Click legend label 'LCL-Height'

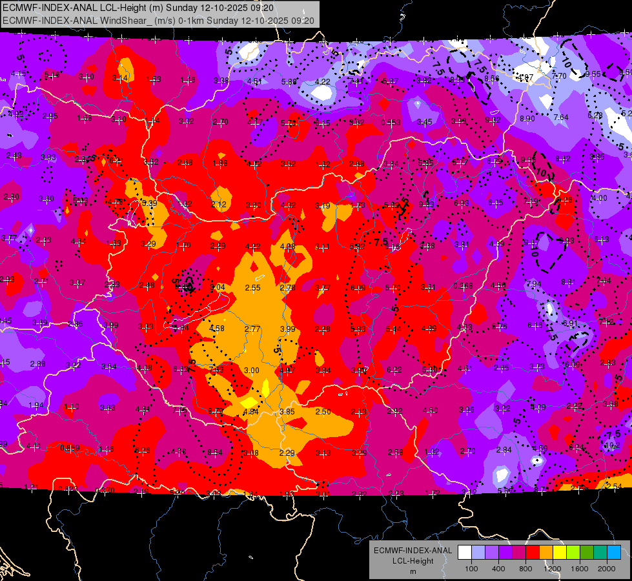point(413,561)
